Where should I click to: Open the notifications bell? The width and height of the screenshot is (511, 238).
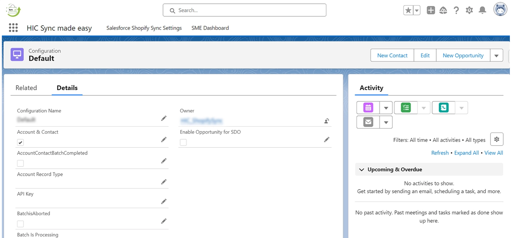(x=482, y=10)
